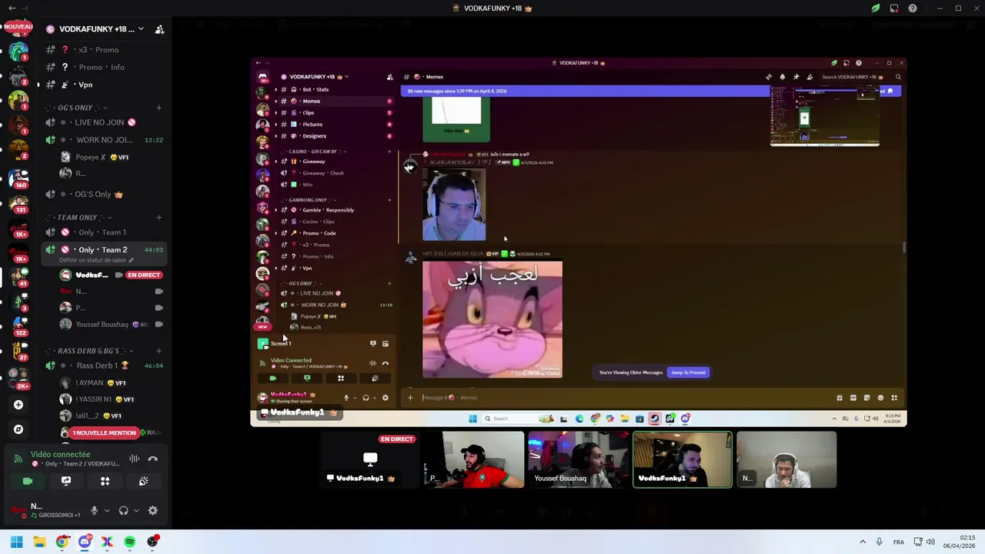This screenshot has width=985, height=554.
Task: Open Chrome from the taskbar
Action: (62, 542)
